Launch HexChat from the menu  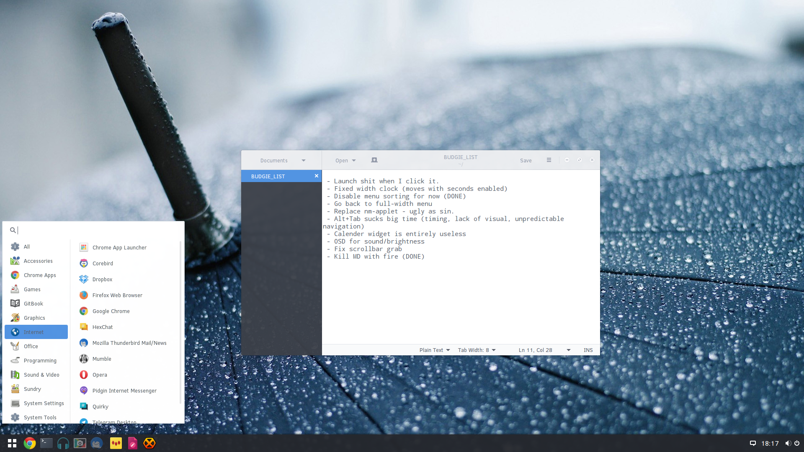(126, 327)
